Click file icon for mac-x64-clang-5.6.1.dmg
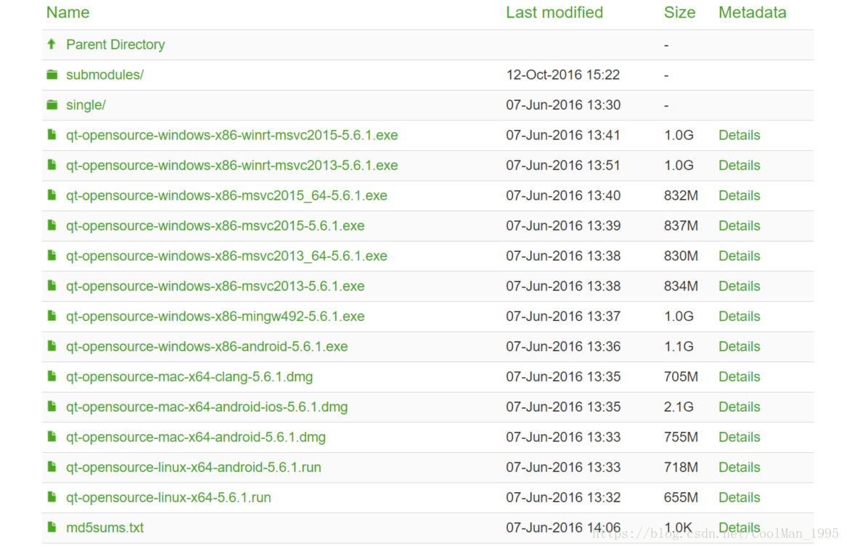847x548 pixels. (x=52, y=377)
